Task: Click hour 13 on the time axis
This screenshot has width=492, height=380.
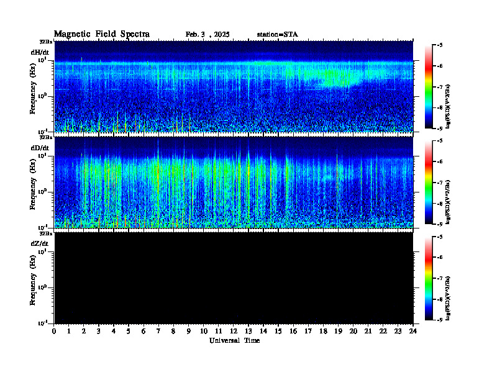Action: click(x=248, y=331)
